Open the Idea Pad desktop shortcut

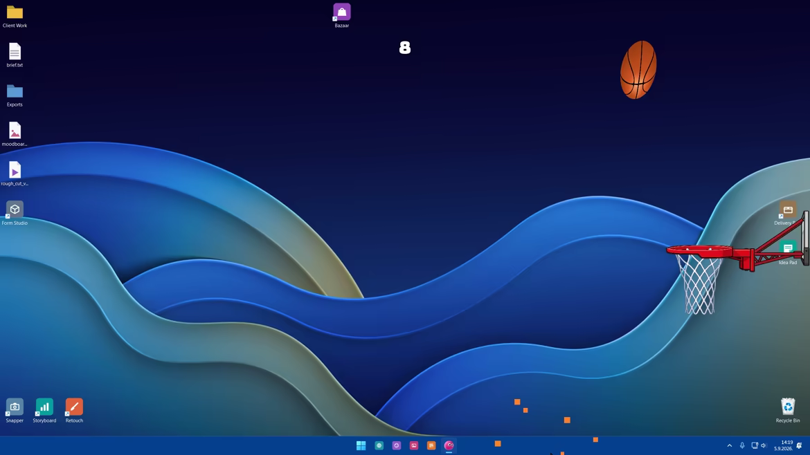tap(787, 253)
